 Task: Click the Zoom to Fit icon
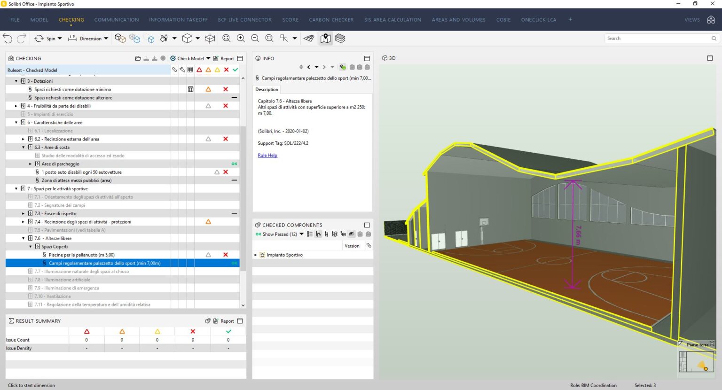coord(227,38)
